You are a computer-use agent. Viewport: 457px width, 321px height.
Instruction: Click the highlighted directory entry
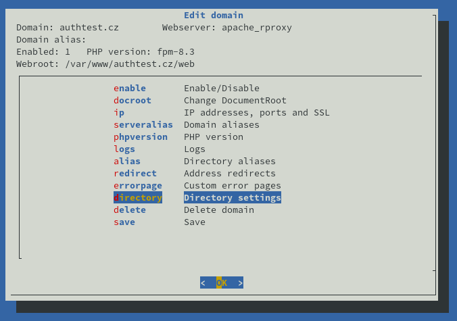(138, 197)
